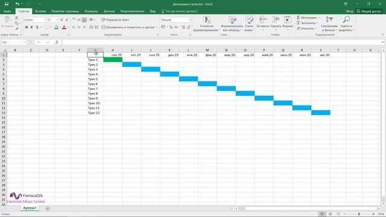Image resolution: width=386 pixels, height=217 pixels.
Task: Toggle underline formatting (Ч)
Action: click(x=37, y=27)
